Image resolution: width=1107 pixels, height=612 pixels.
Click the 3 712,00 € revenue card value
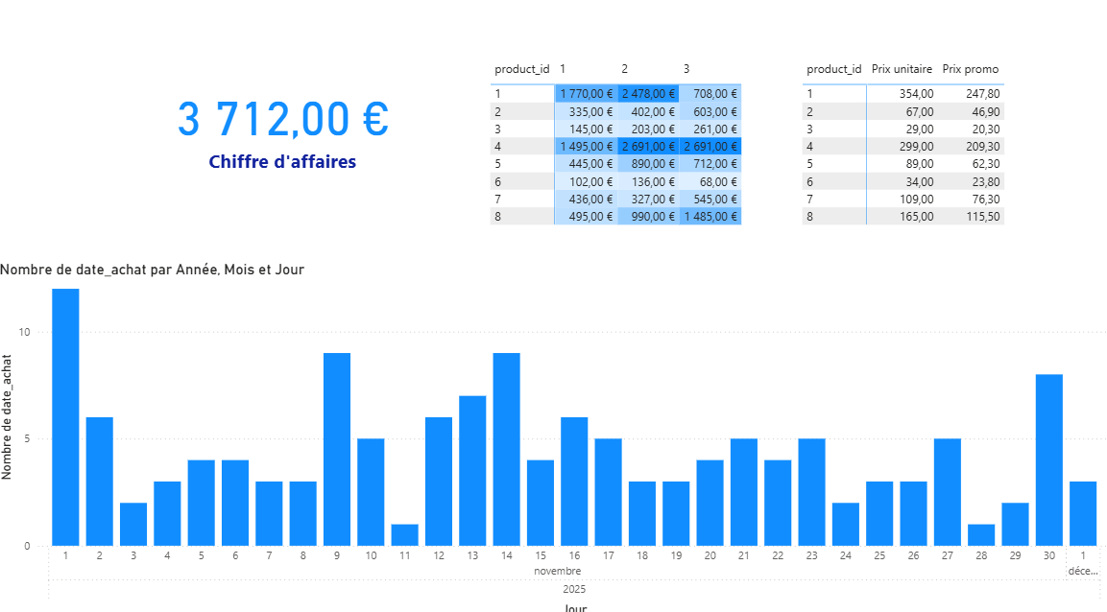282,119
